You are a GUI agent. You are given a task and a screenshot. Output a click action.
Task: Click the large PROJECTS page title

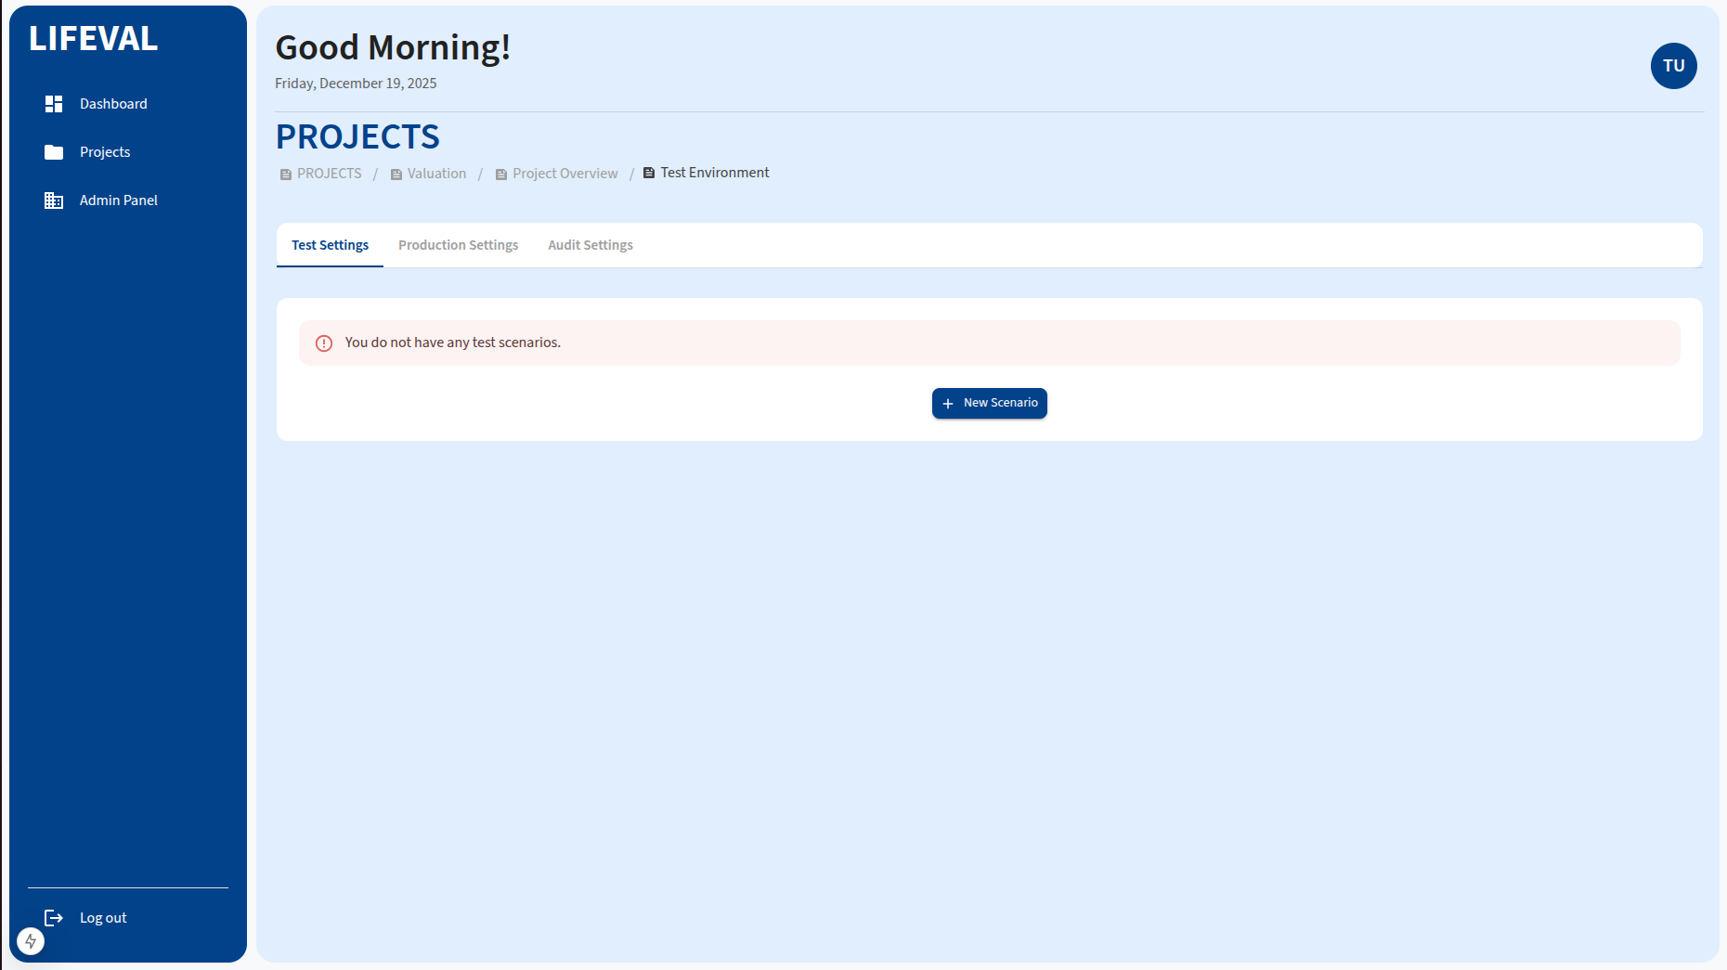(357, 137)
